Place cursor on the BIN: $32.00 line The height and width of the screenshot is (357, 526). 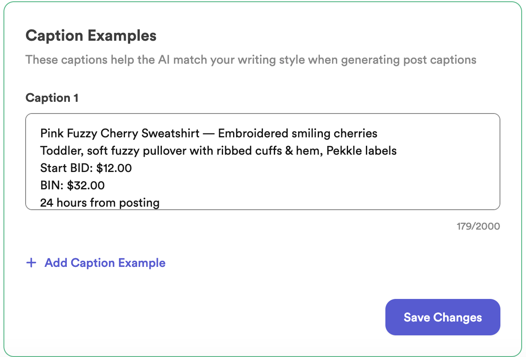pyautogui.click(x=72, y=185)
